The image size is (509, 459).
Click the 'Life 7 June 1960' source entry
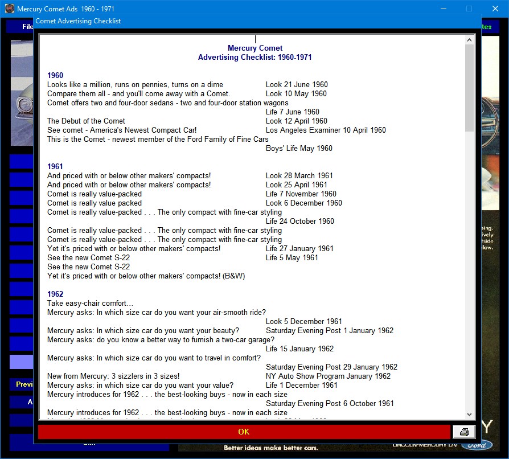293,112
